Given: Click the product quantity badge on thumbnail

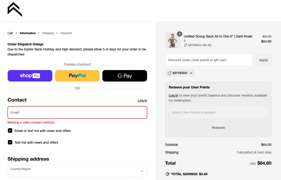Looking at the screenshot, I should (179, 34).
